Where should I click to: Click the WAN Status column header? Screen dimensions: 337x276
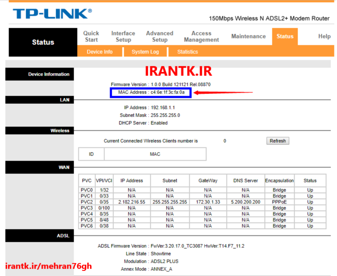tap(310, 181)
